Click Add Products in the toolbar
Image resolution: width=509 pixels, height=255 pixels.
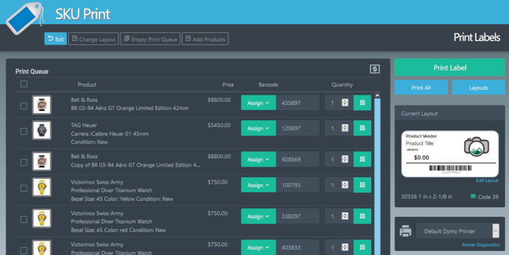tap(205, 39)
